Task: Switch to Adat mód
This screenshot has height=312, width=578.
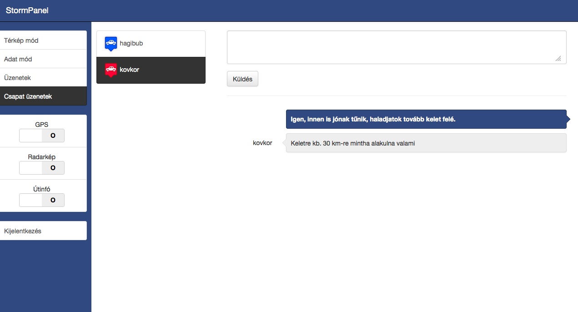Action: coord(43,59)
